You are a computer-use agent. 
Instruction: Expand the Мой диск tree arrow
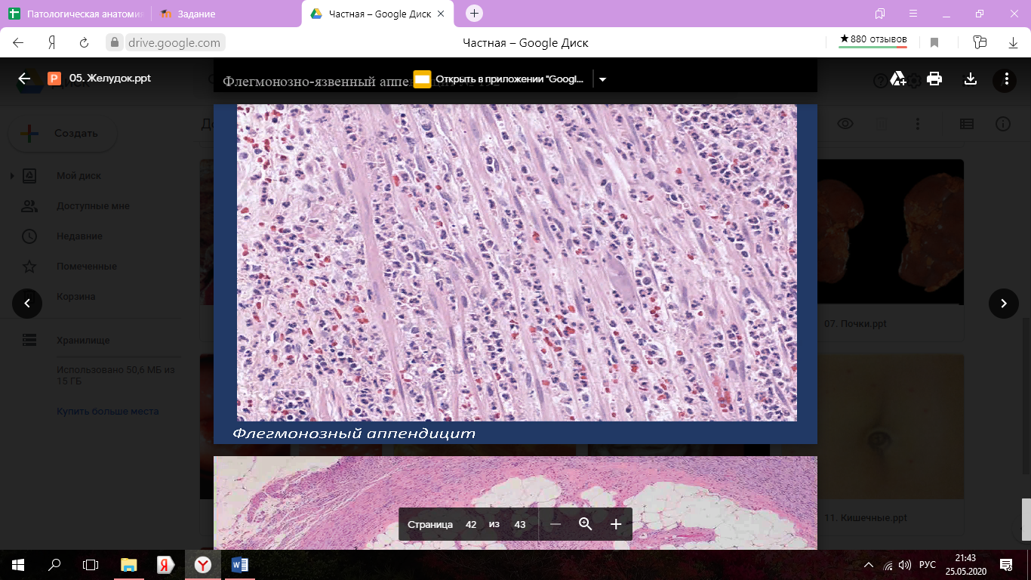[12, 176]
